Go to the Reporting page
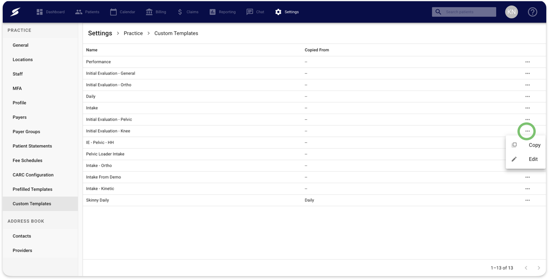The width and height of the screenshot is (549, 280). pyautogui.click(x=222, y=12)
